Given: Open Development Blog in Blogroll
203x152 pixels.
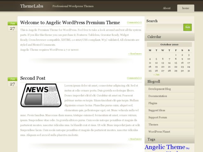Looking at the screenshot, I should tap(160, 89).
